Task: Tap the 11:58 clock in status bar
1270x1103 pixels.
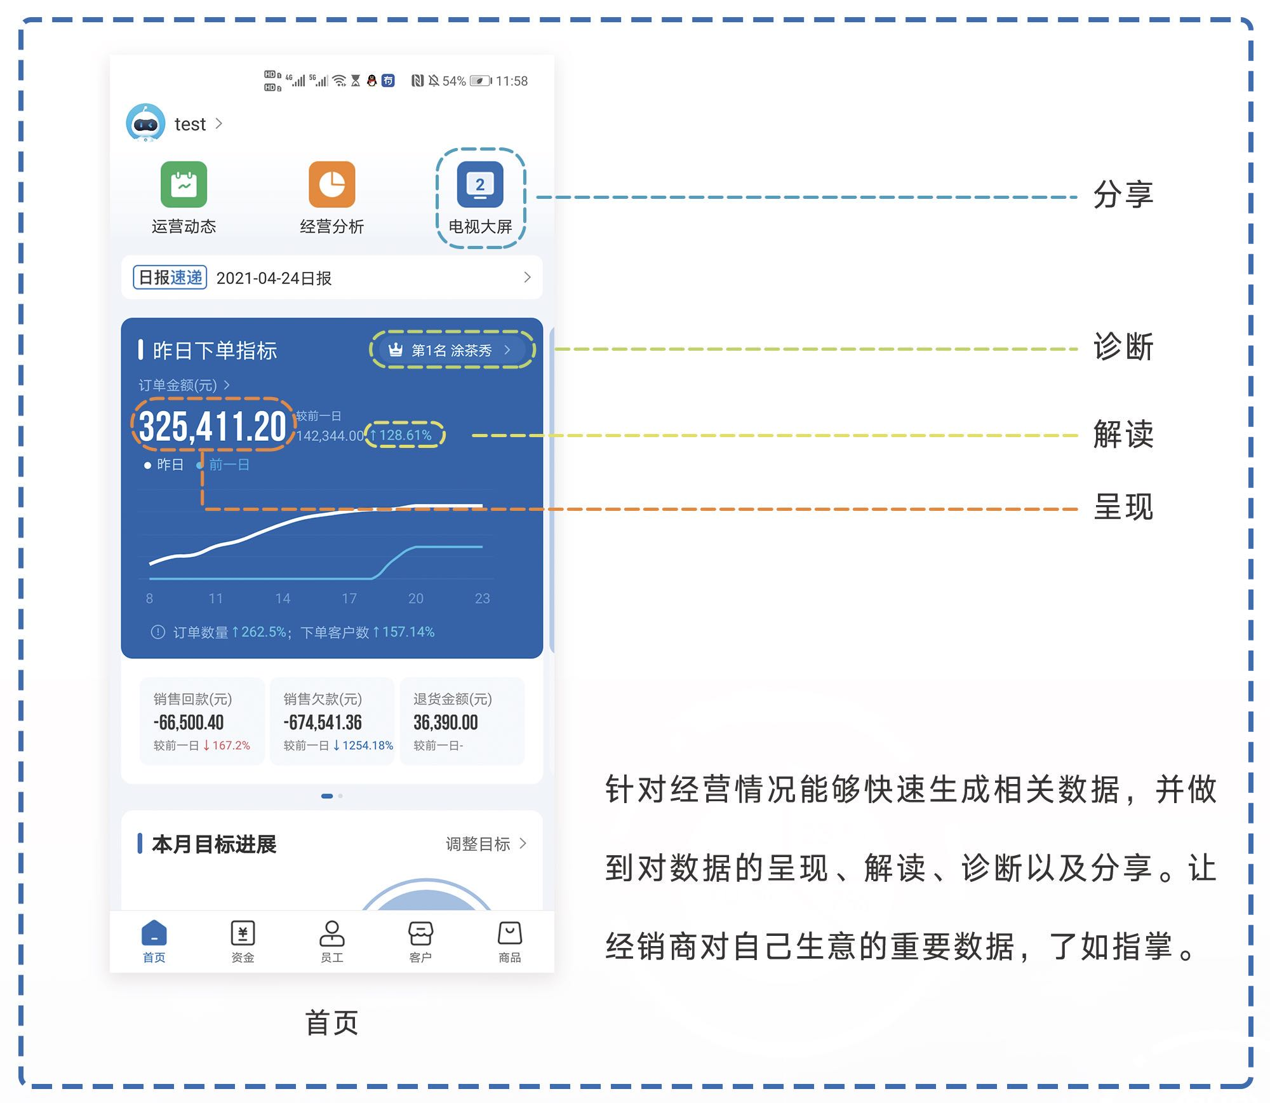Action: tap(512, 81)
